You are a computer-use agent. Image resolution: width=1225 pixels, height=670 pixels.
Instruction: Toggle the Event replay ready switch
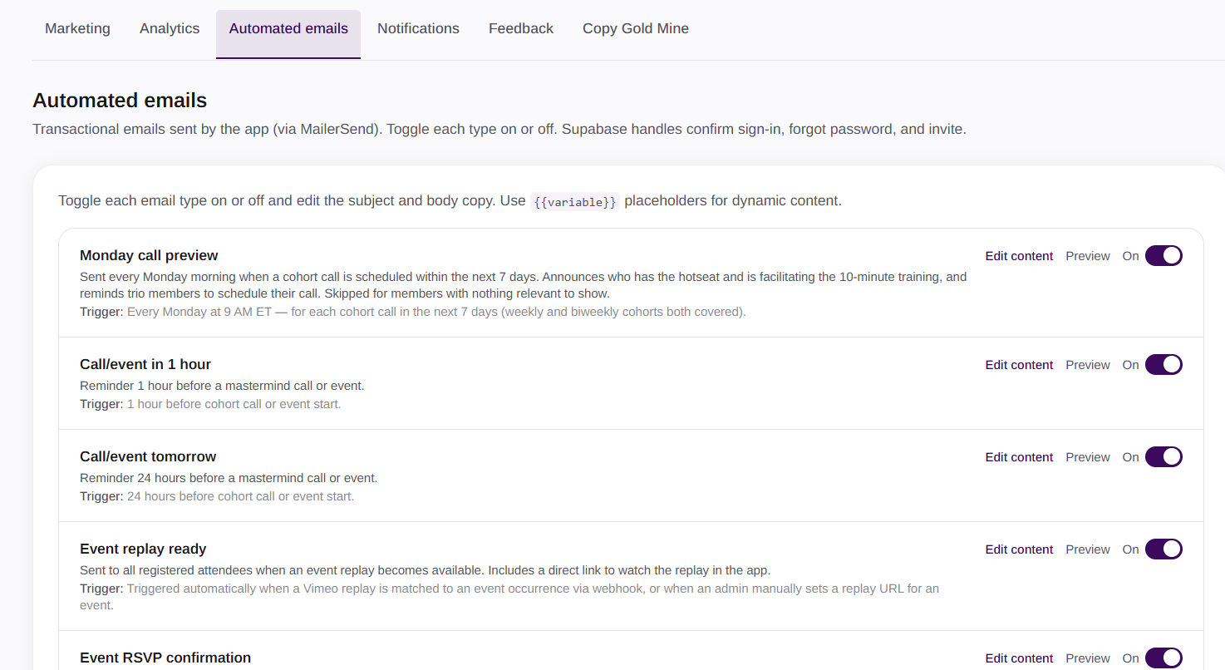pos(1164,549)
